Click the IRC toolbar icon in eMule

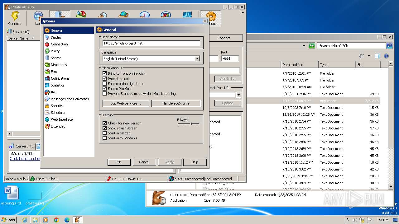coord(166,15)
